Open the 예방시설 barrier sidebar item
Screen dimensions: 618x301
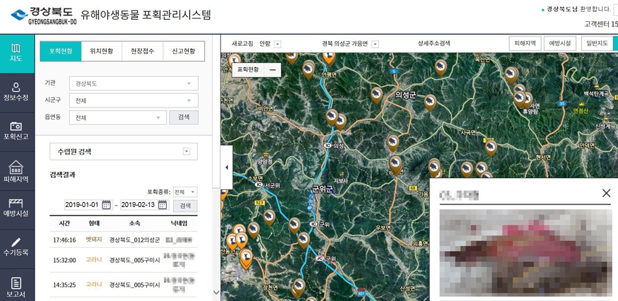click(x=17, y=210)
